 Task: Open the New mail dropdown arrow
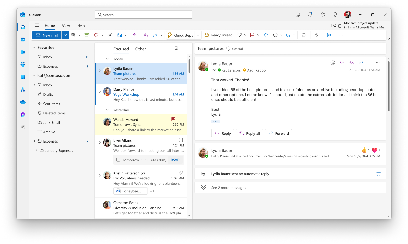[x=65, y=35]
